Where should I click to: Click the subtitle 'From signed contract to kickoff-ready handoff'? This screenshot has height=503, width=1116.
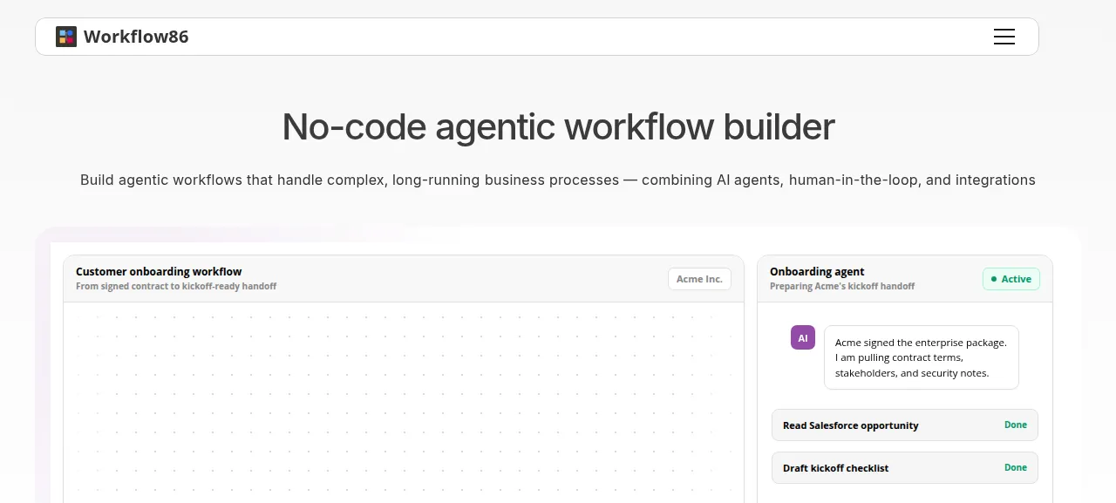(176, 286)
